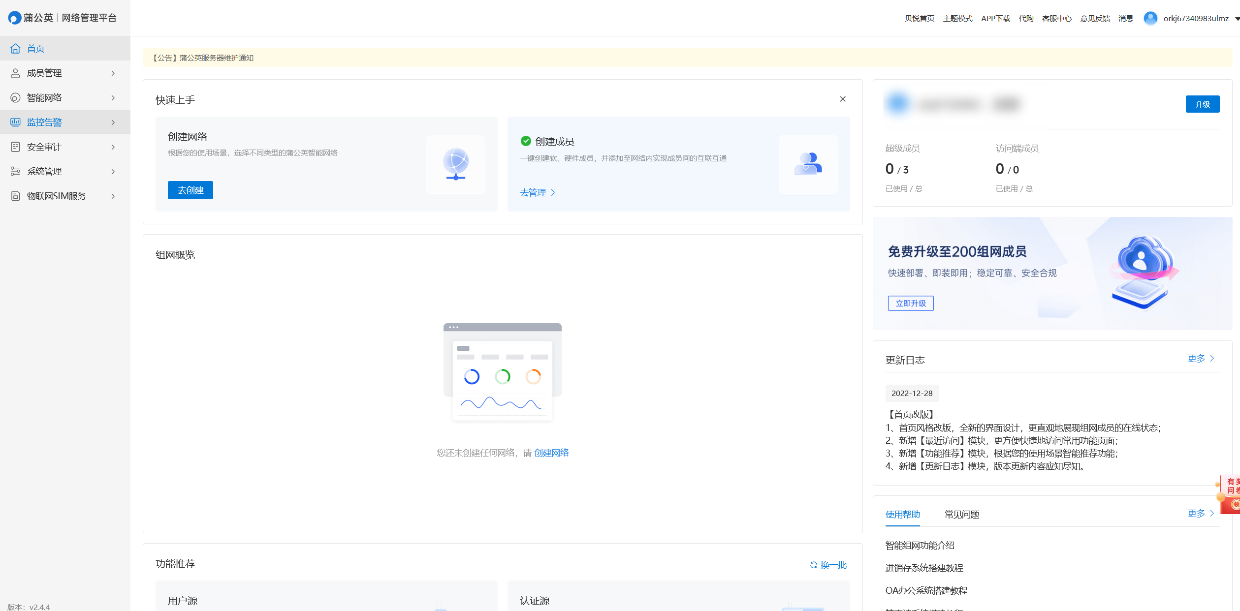The height and width of the screenshot is (611, 1240).
Task: Click the 智能网络 sidebar icon
Action: point(15,97)
